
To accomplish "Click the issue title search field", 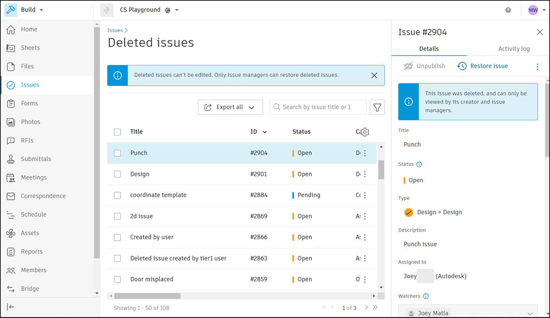I will 318,107.
